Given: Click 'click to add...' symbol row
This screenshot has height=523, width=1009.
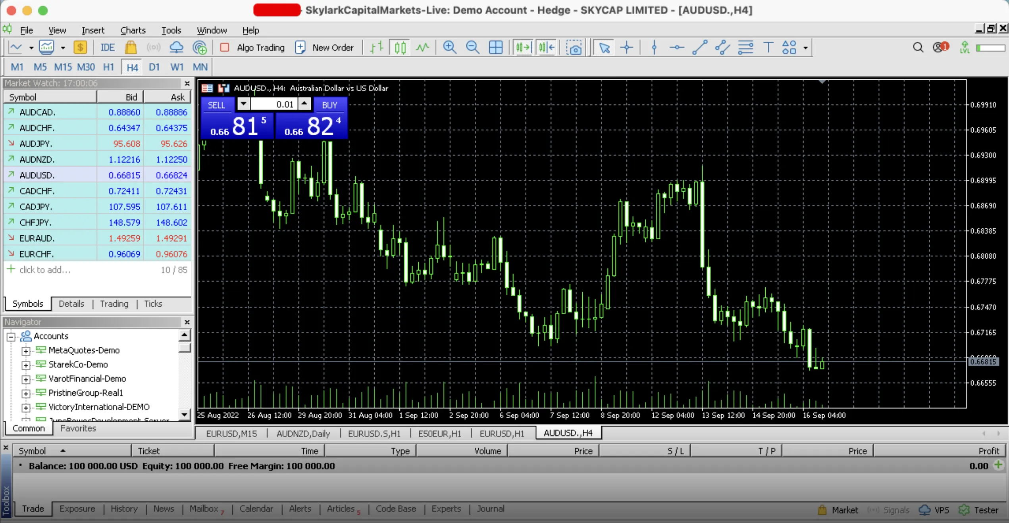Looking at the screenshot, I should click(45, 270).
